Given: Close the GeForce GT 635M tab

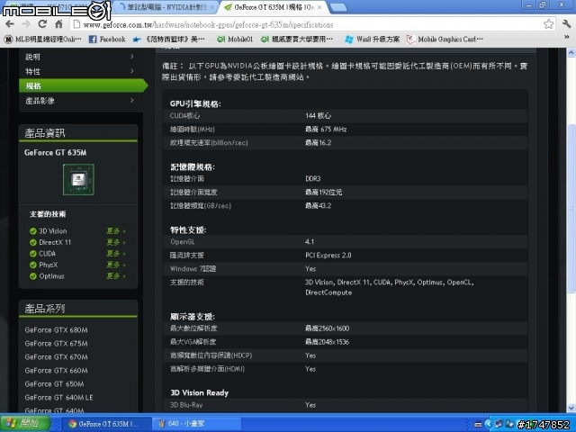Looking at the screenshot, I should (319, 7).
